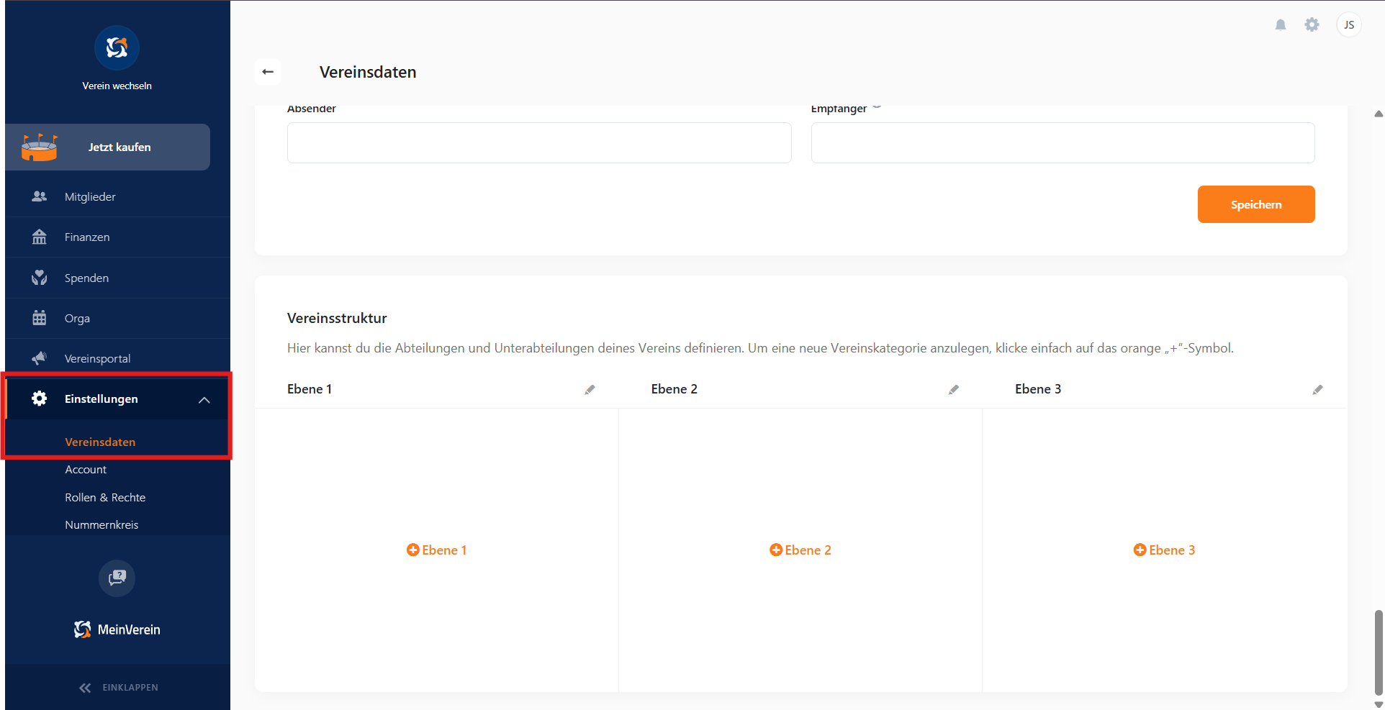The width and height of the screenshot is (1385, 710).
Task: Collapse the Einstellungen menu chevron
Action: tap(204, 400)
